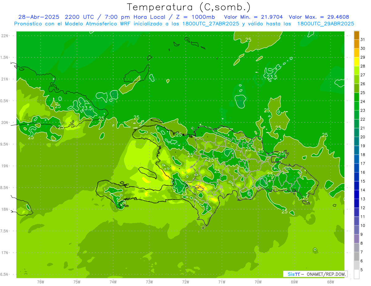371x286 pixels.
Task: Click the '24' color scale label
Action: click(363, 102)
